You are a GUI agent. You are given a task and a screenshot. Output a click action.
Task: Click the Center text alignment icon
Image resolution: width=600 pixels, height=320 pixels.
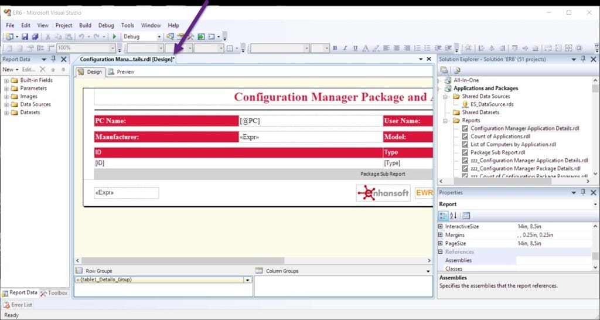click(397, 48)
